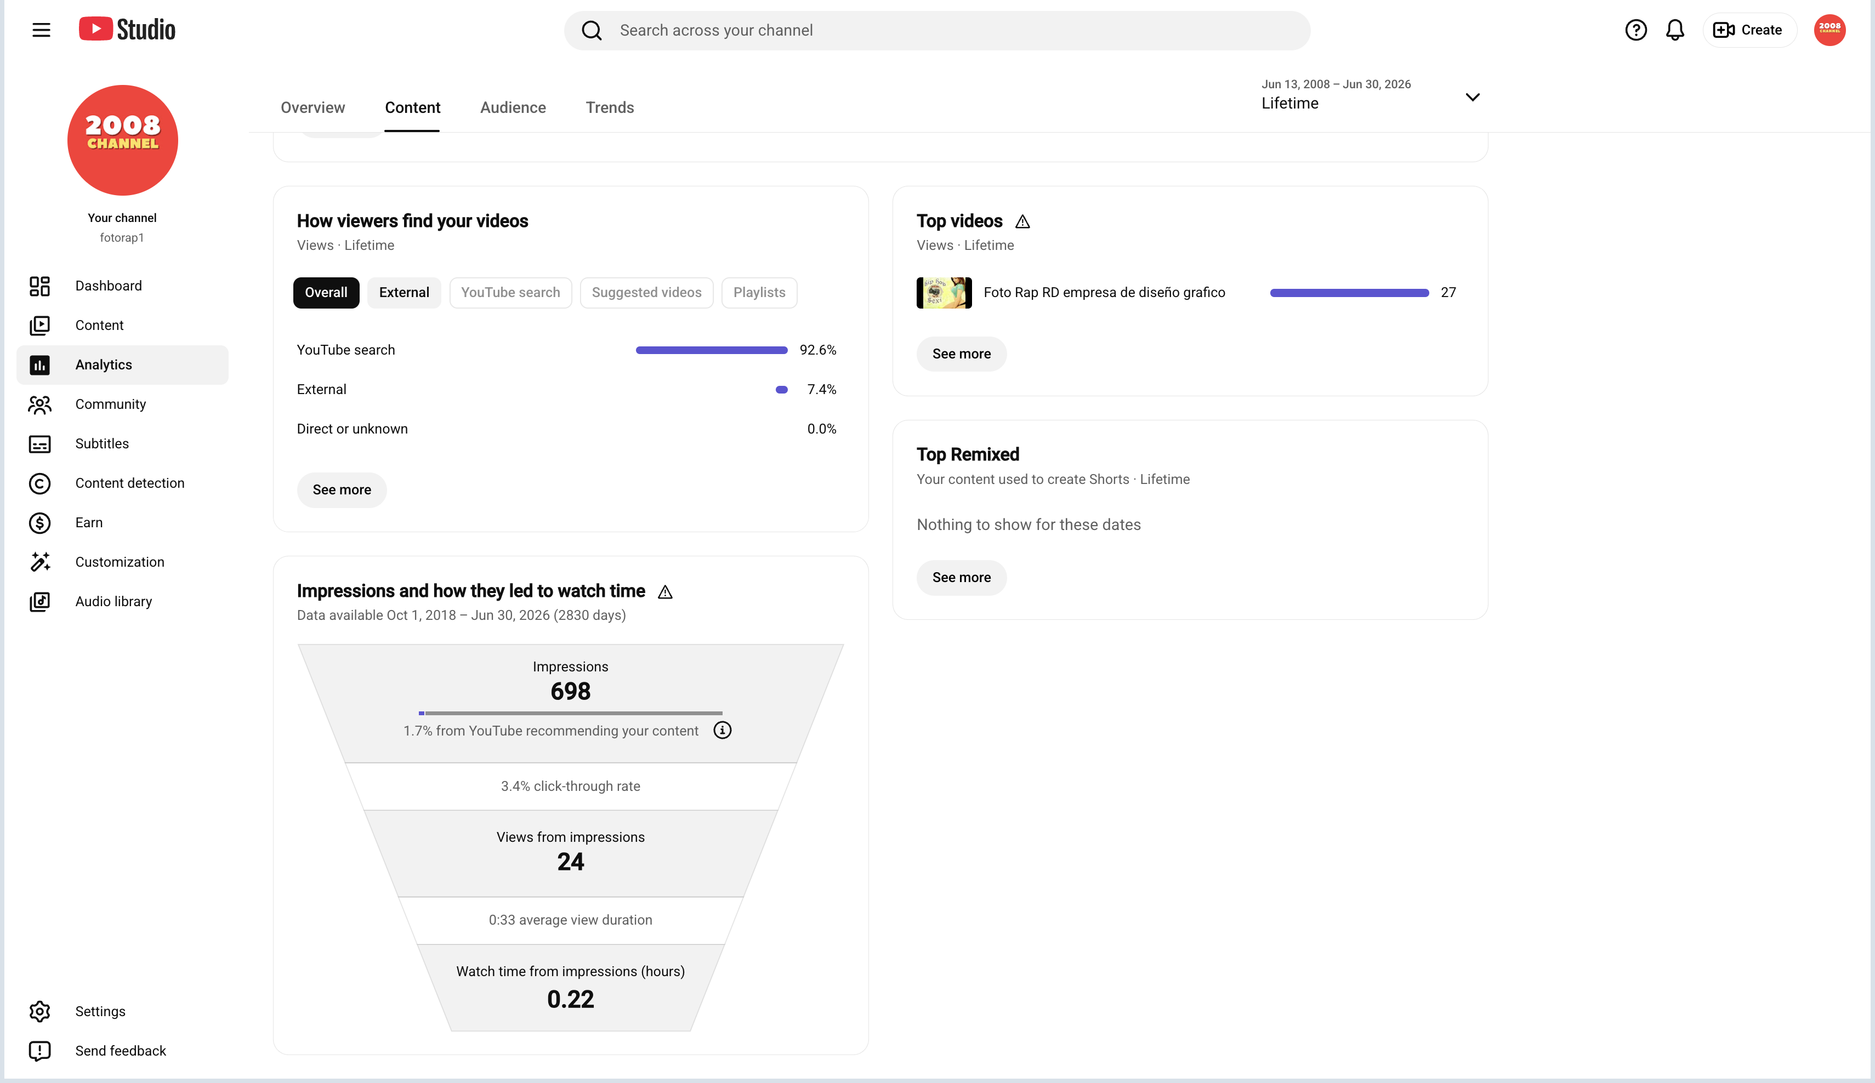This screenshot has width=1875, height=1083.
Task: Click the Settings gear icon
Action: pyautogui.click(x=39, y=1011)
